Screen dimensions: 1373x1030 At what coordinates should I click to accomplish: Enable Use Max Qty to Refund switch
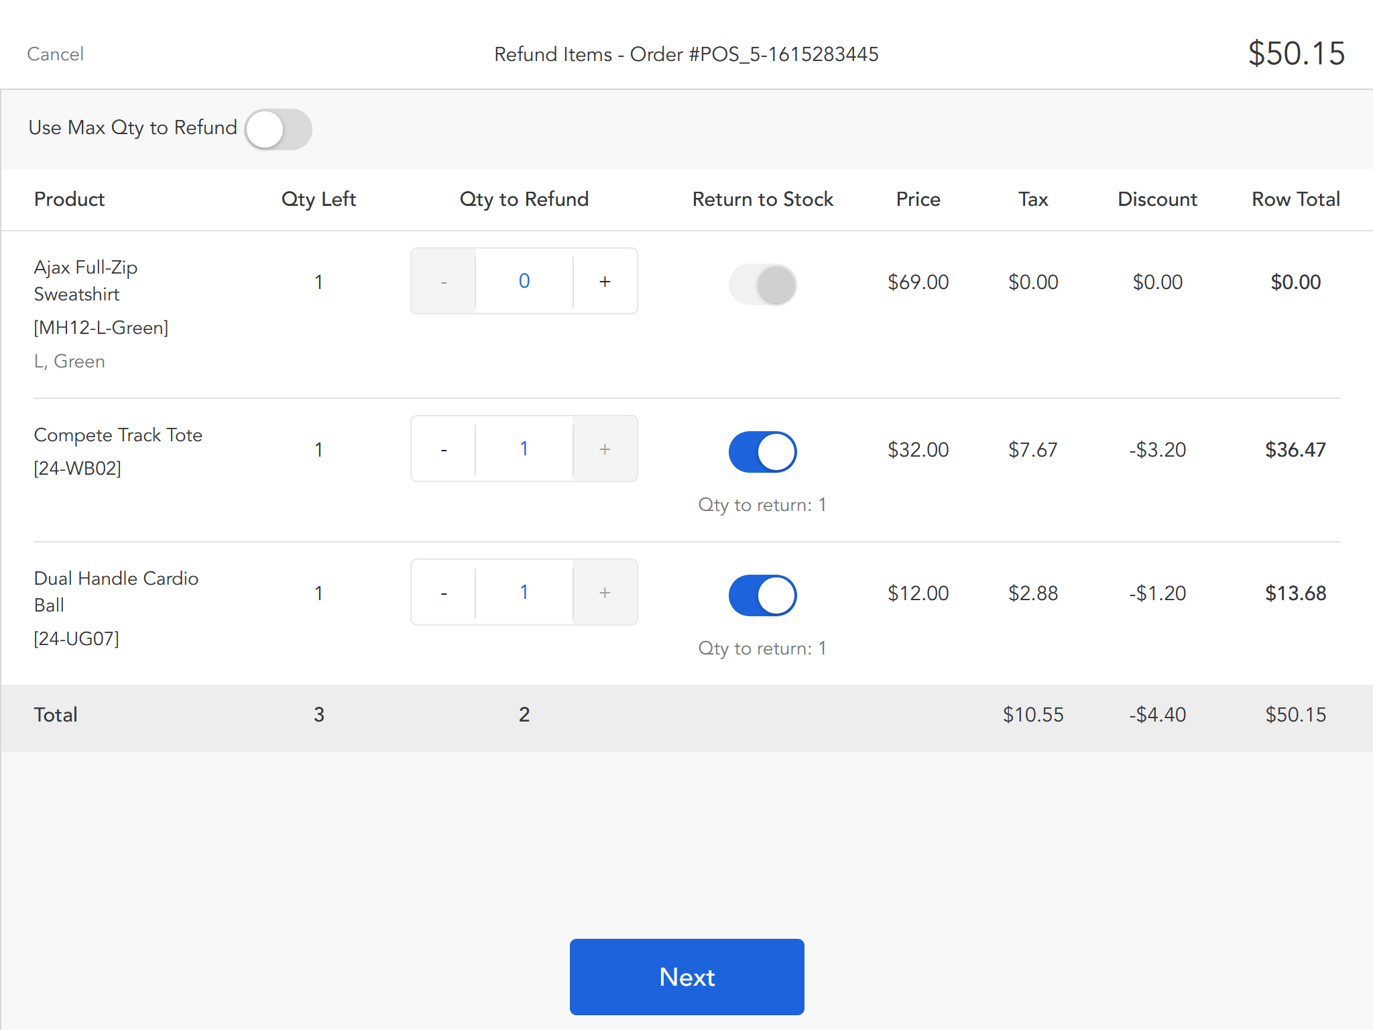point(278,129)
